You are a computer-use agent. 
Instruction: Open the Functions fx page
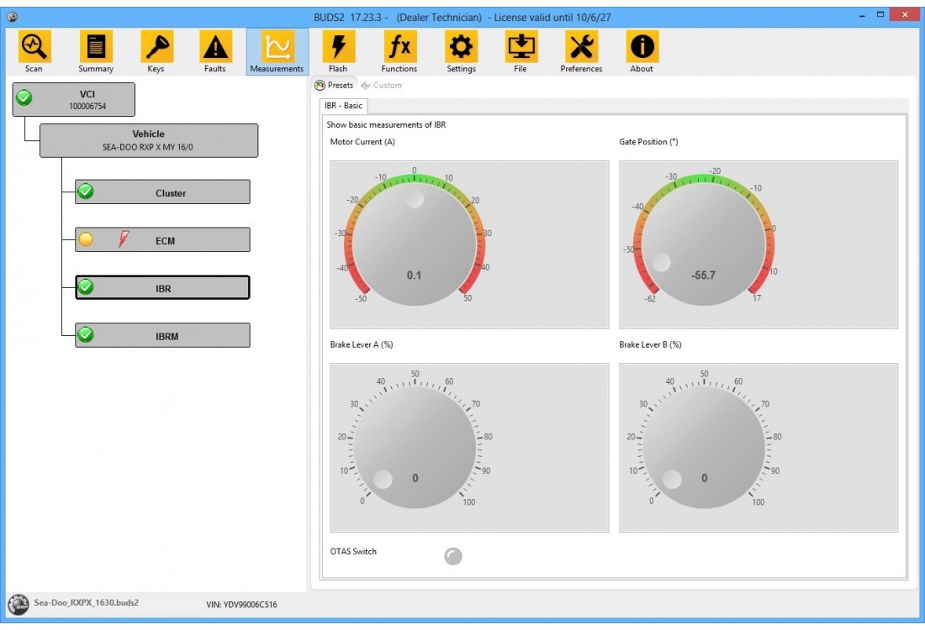(399, 51)
